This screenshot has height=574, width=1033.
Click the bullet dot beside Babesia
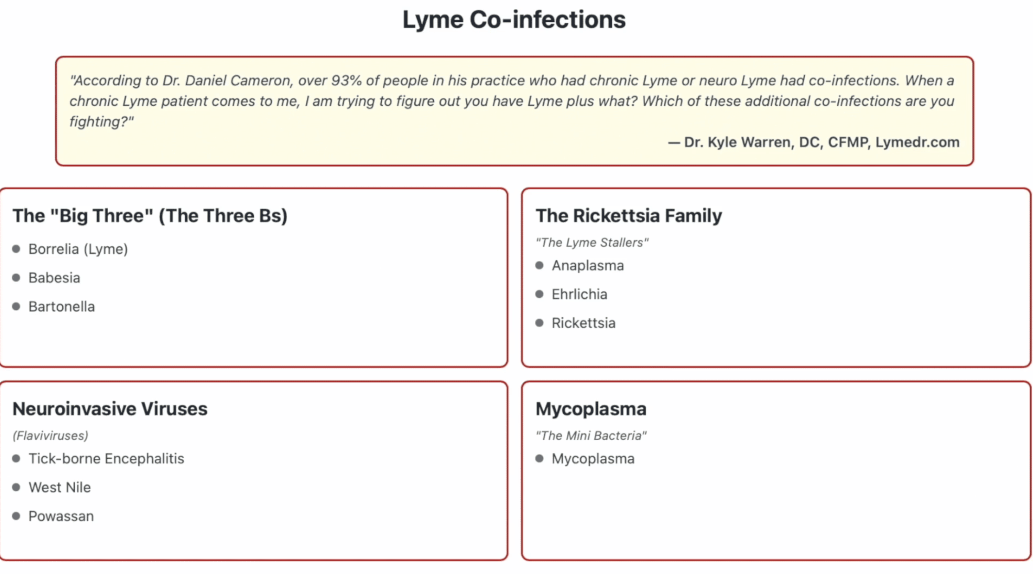pos(16,278)
